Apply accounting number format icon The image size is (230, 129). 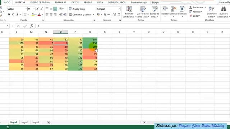tap(98, 14)
